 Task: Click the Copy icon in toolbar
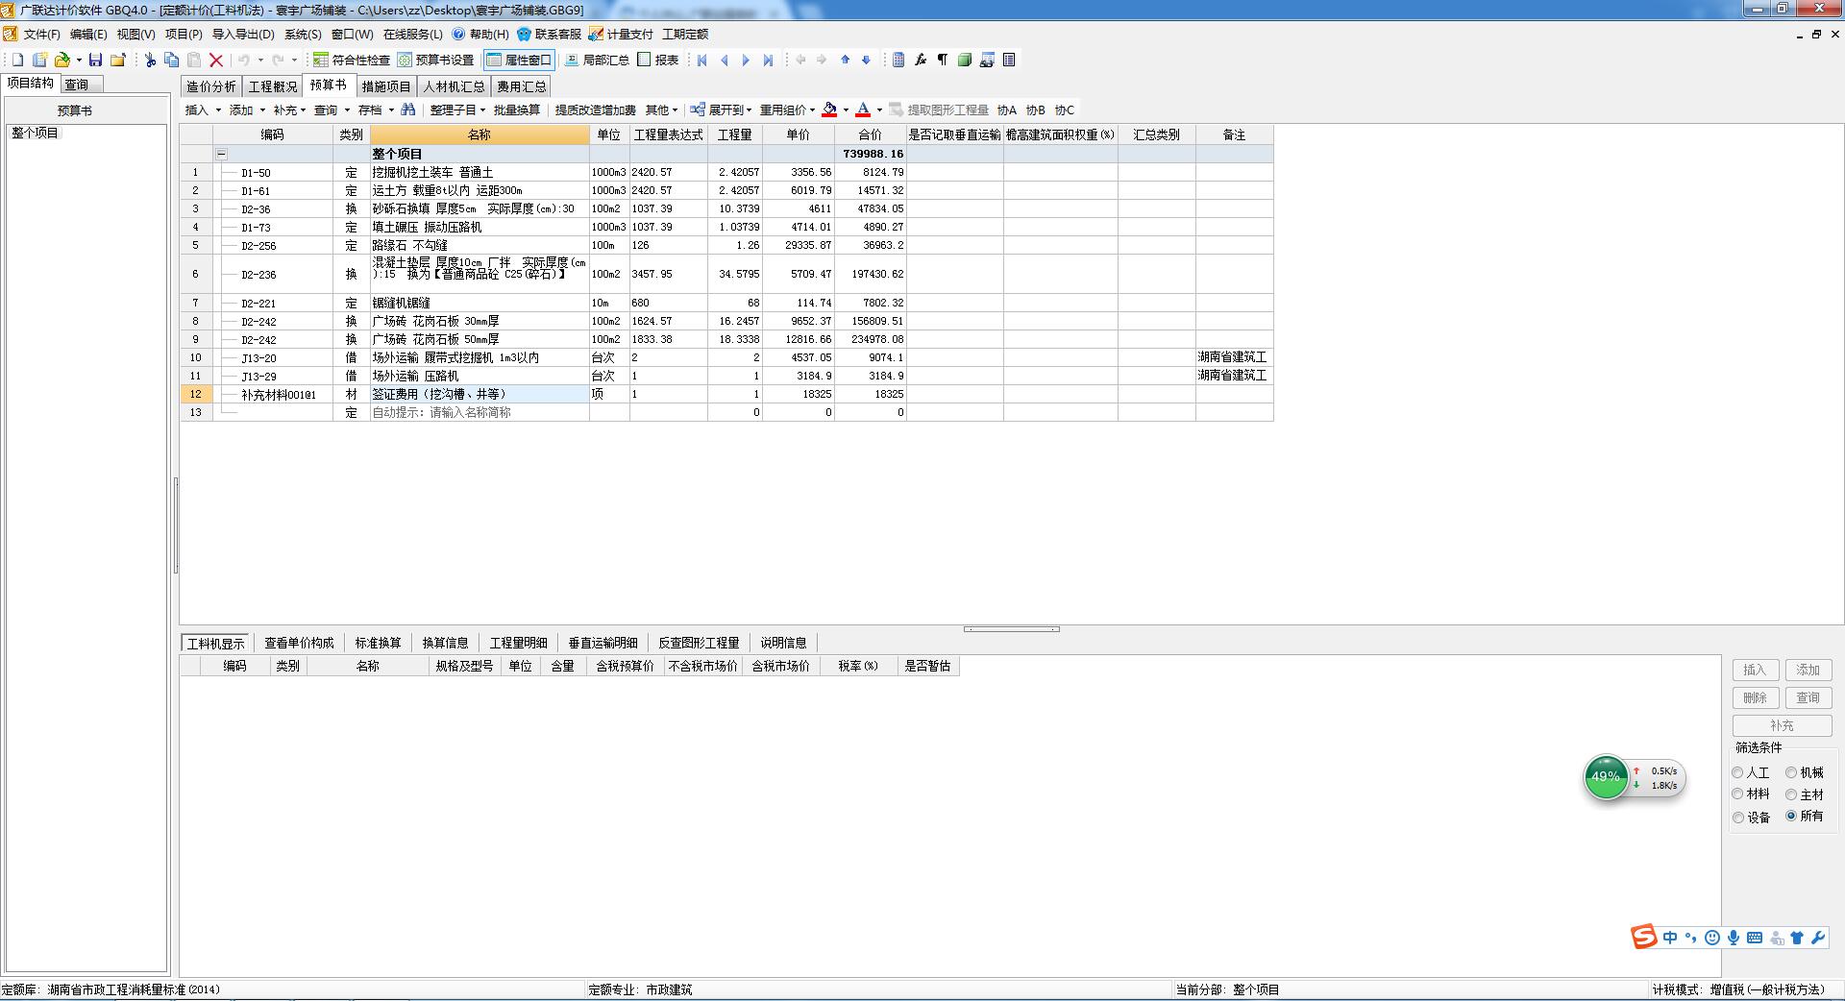click(x=171, y=60)
